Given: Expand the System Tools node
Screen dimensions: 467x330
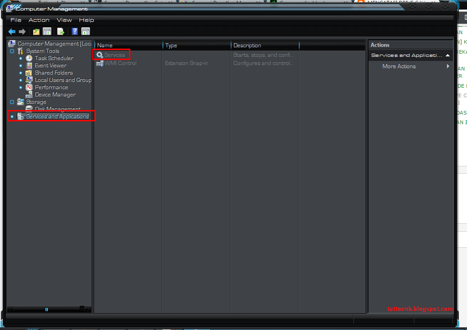Looking at the screenshot, I should (12, 51).
